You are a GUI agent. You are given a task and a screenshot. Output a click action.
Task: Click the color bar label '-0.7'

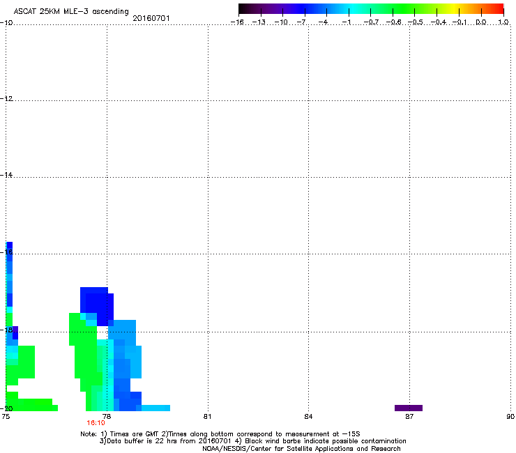click(371, 22)
